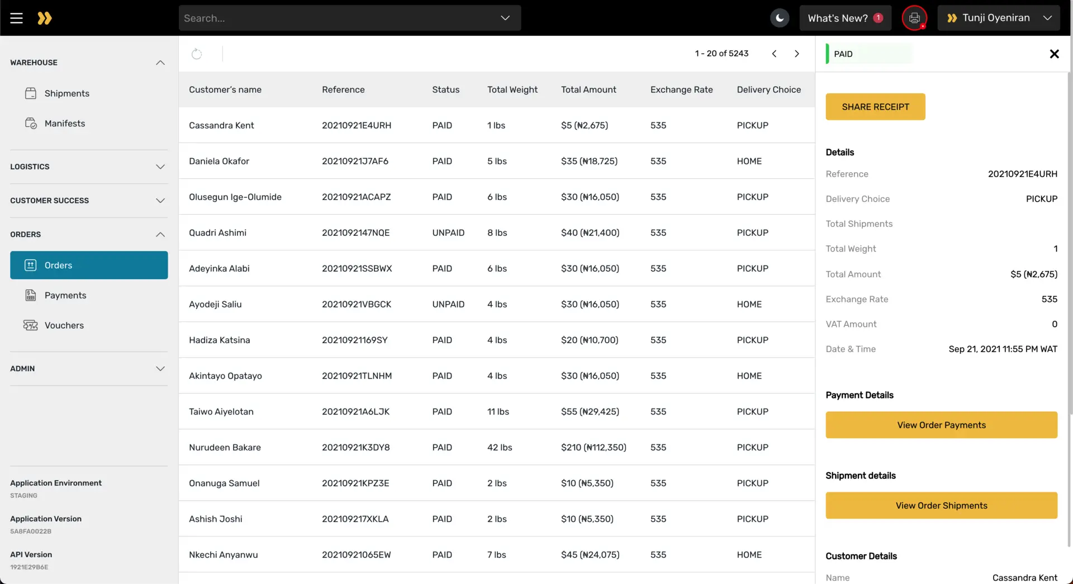Viewport: 1073px width, 584px height.
Task: Refresh the orders list
Action: tap(197, 54)
